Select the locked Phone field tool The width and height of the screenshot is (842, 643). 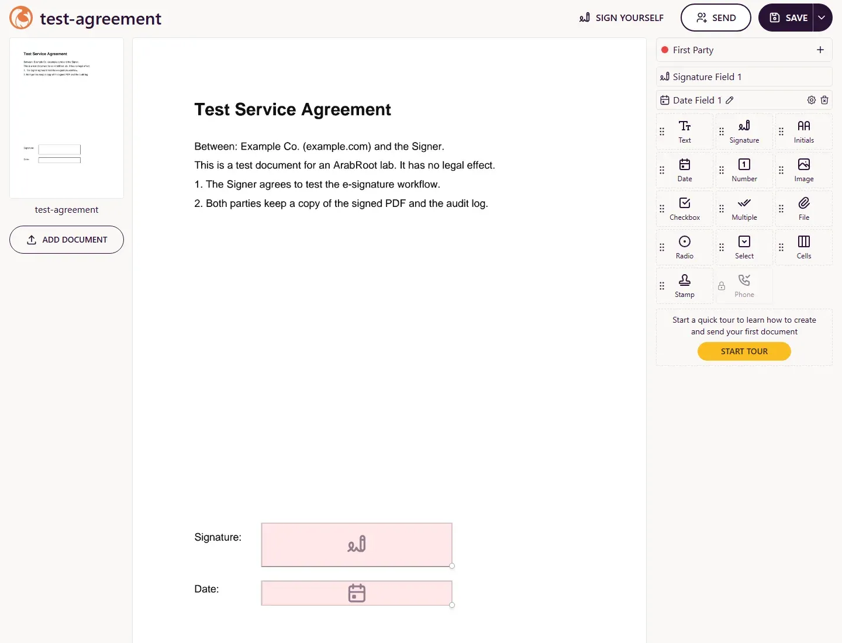[744, 286]
